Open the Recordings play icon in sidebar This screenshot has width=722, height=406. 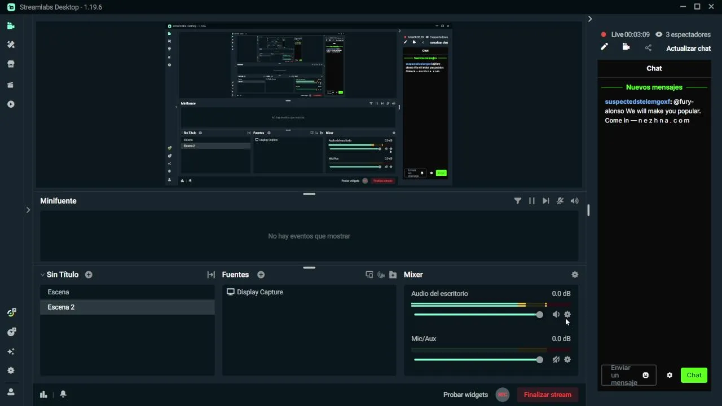click(11, 104)
